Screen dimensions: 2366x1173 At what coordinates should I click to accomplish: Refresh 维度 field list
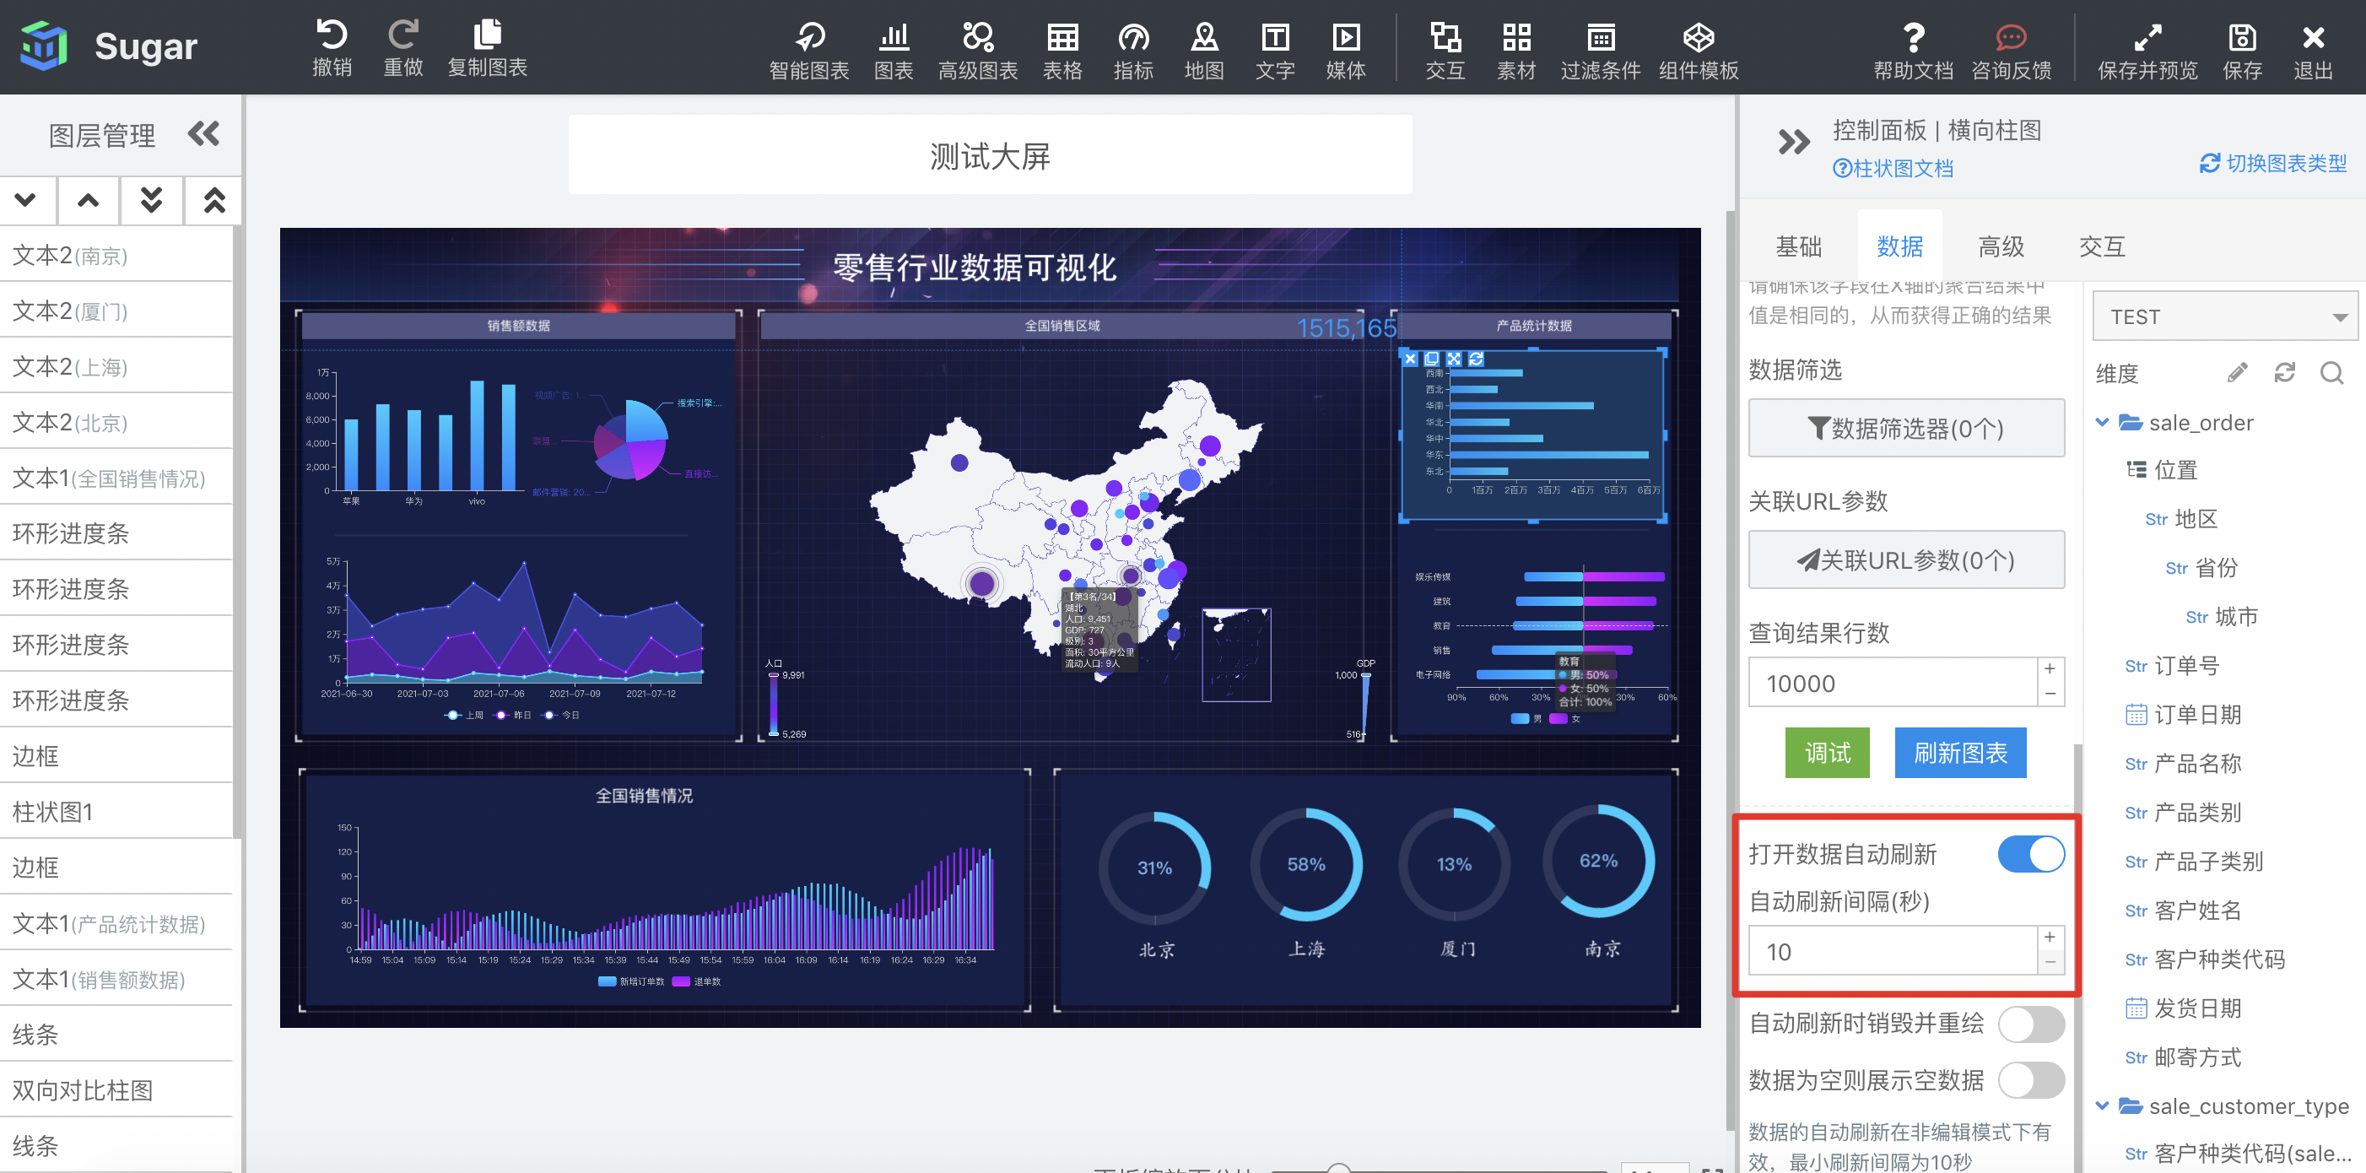[x=2284, y=372]
